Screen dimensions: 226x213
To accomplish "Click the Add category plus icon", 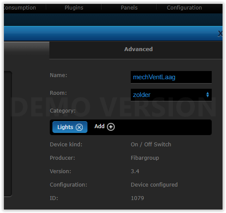I will 111,127.
